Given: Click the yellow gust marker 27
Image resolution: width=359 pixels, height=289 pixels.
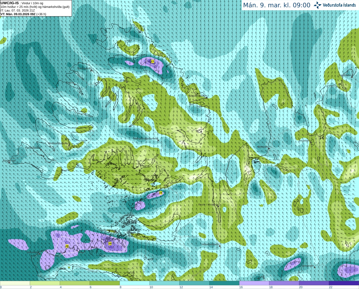Looking at the screenshot, I should 153,61.
